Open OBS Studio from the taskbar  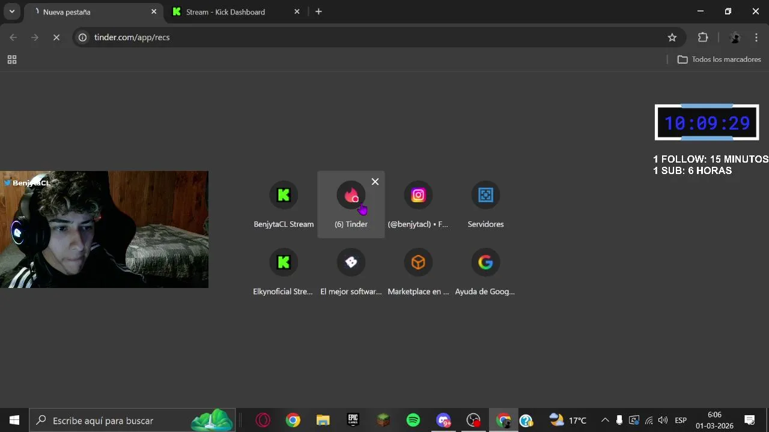[x=473, y=421]
